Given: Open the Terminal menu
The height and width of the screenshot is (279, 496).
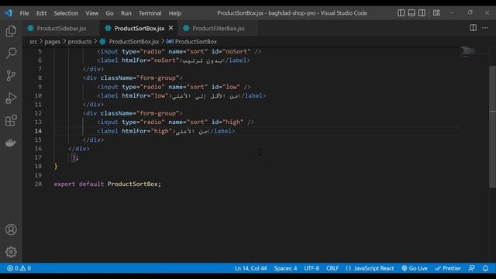Looking at the screenshot, I should coord(150,13).
